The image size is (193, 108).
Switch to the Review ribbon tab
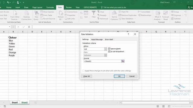pos(69,7)
